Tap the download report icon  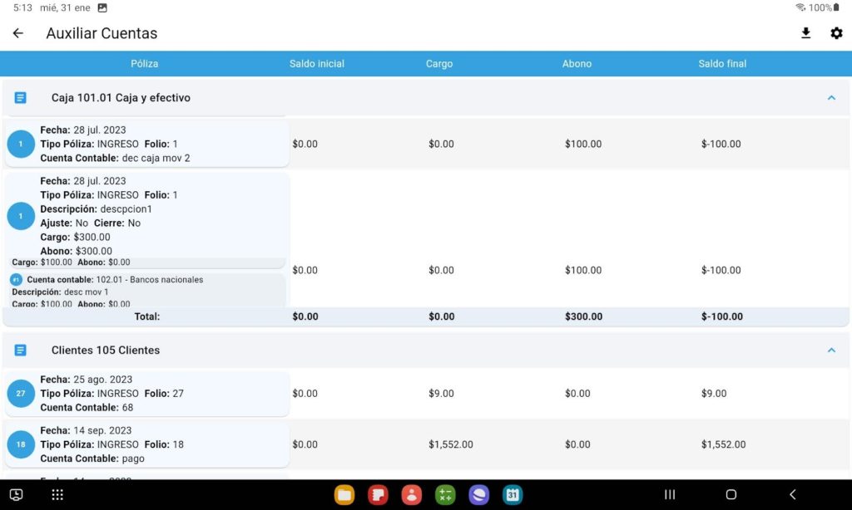pos(805,33)
